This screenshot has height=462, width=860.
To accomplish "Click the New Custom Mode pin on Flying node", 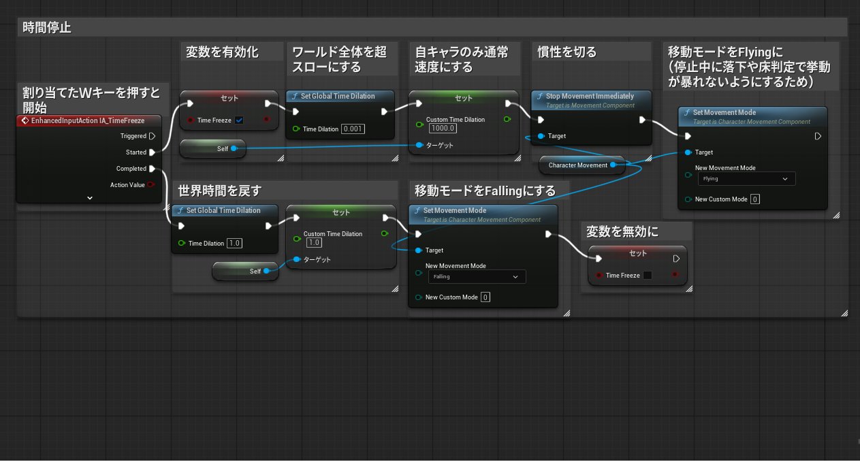I will click(x=688, y=199).
